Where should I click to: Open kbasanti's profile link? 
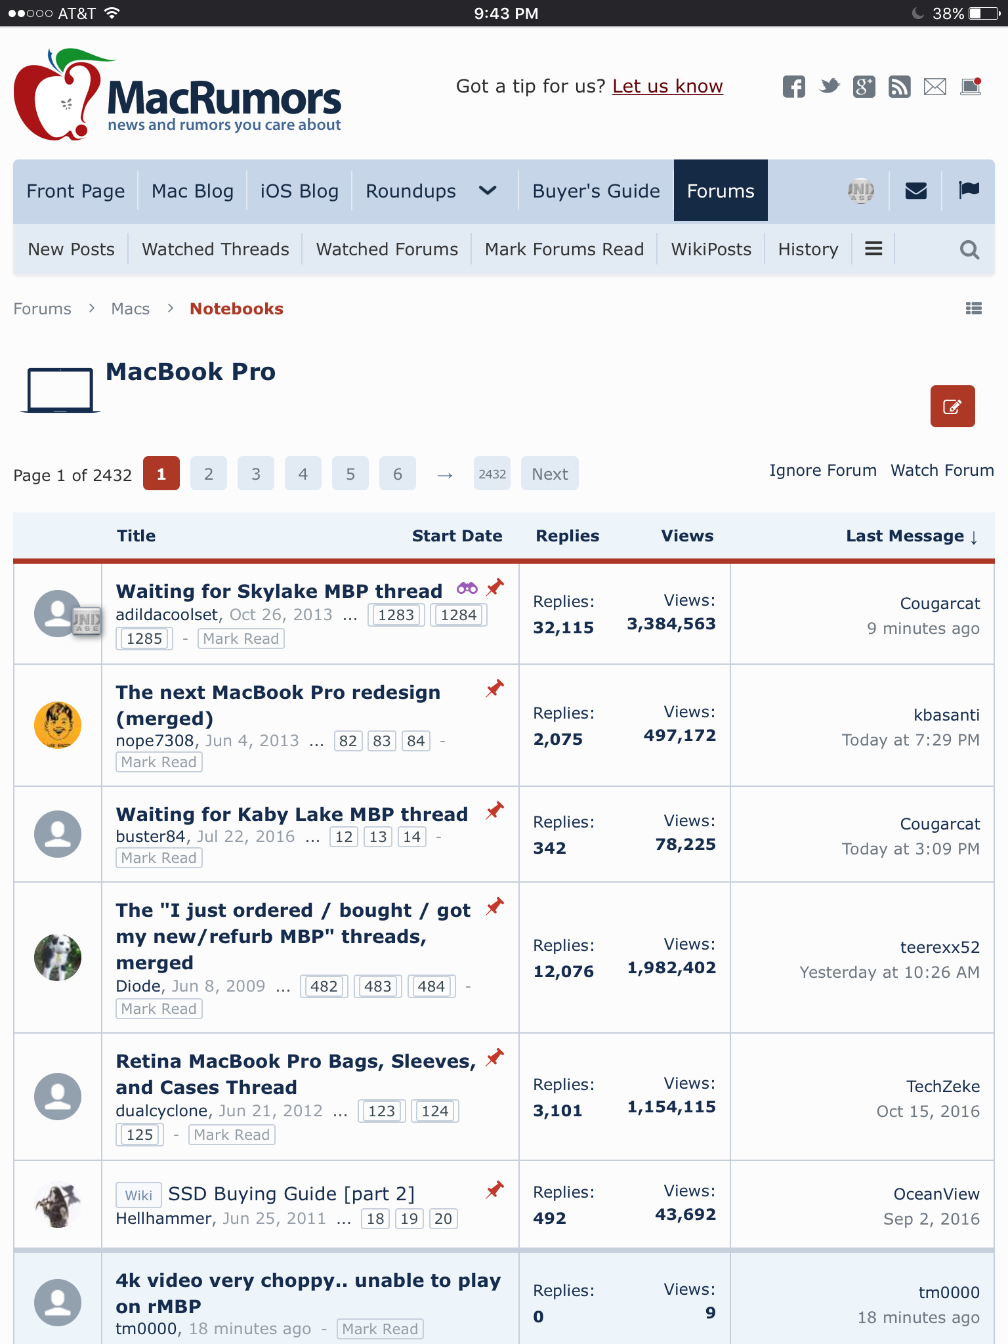pyautogui.click(x=946, y=715)
